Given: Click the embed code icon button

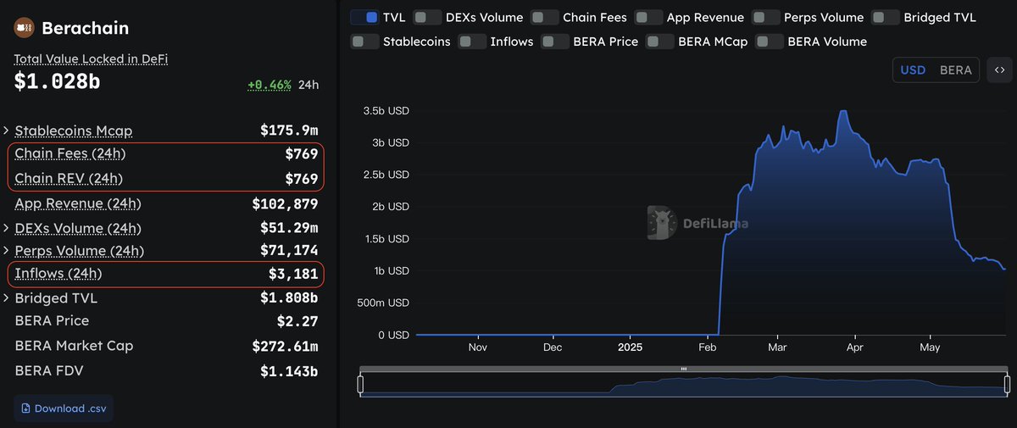Looking at the screenshot, I should pos(999,70).
